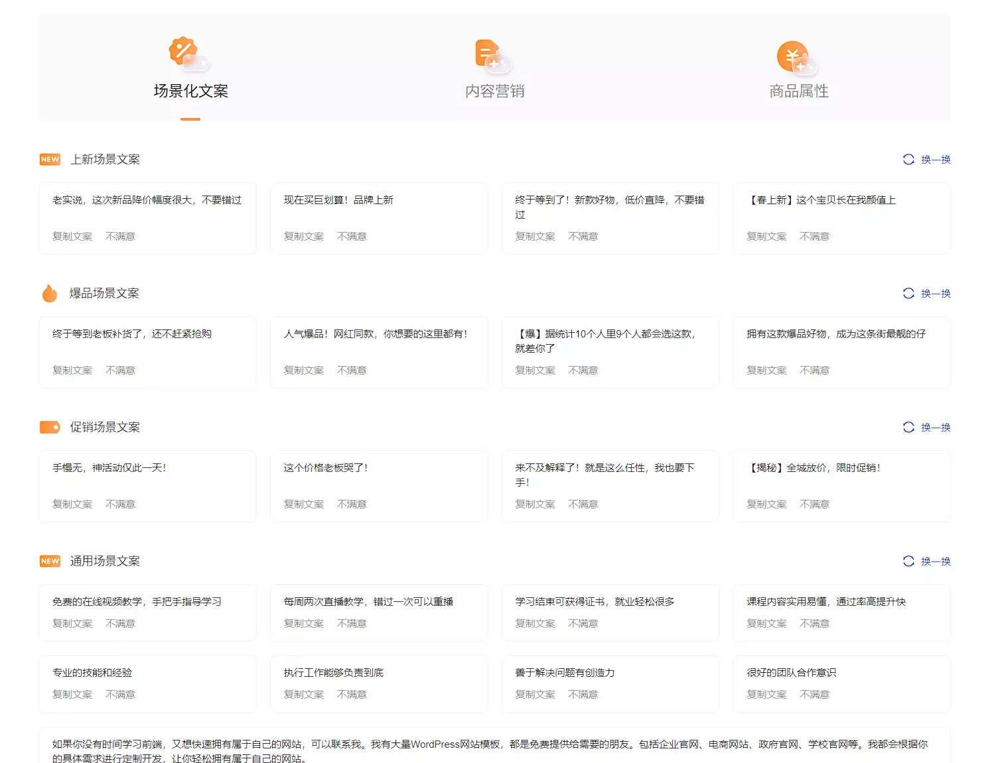The image size is (1000, 763).
Task: Copy the 现在买巨划算 品牌上新 text
Action: pyautogui.click(x=304, y=237)
